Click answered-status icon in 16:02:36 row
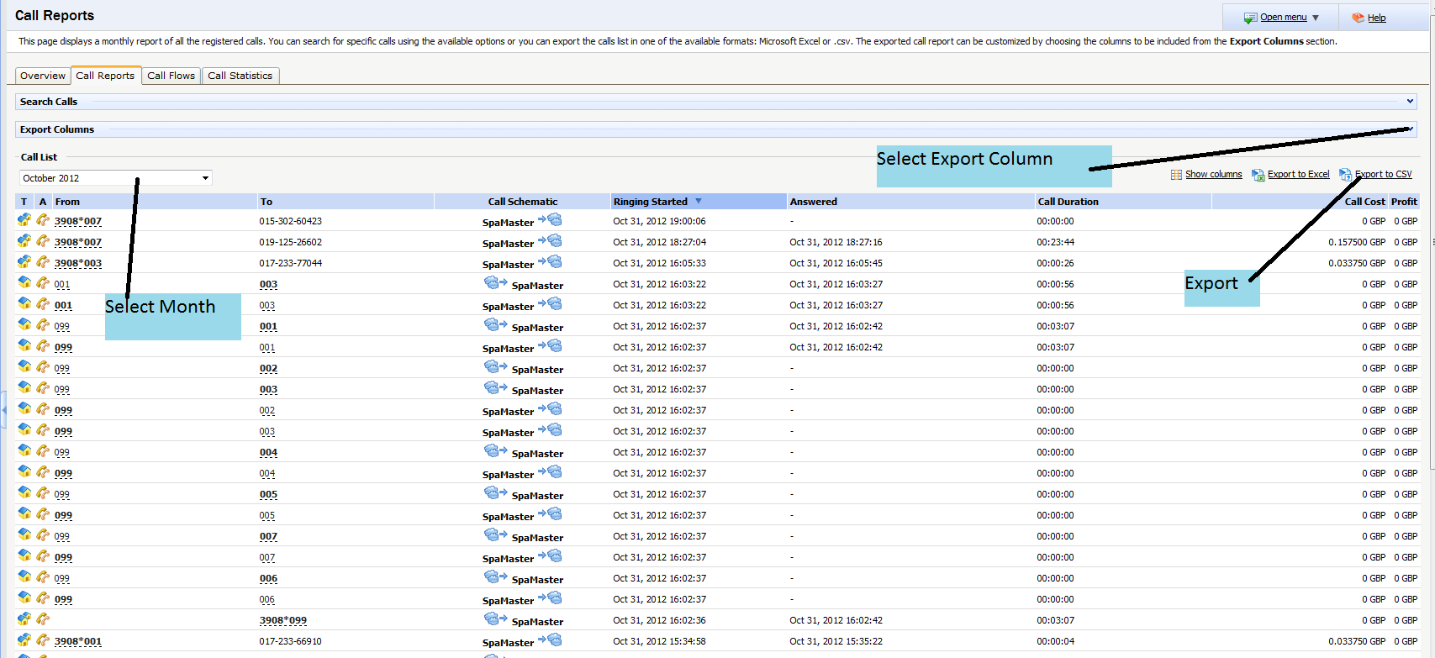The width and height of the screenshot is (1435, 658). [43, 619]
